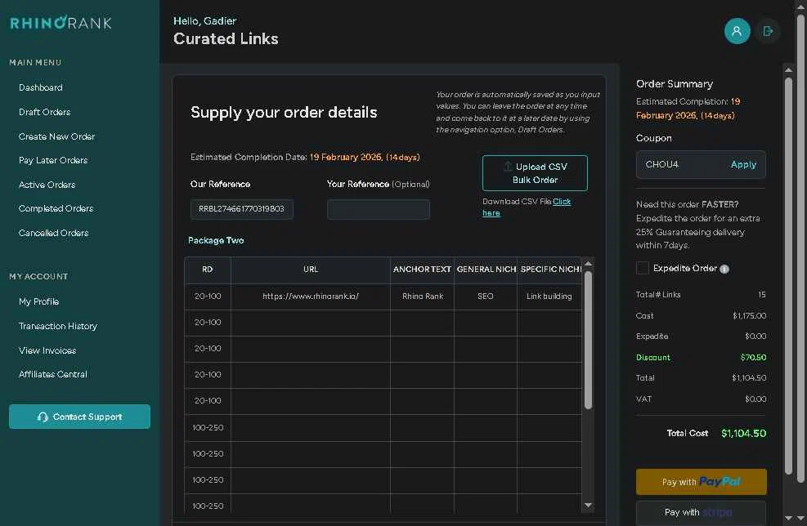Click the Discount $70.50 value
The image size is (807, 526).
[753, 357]
